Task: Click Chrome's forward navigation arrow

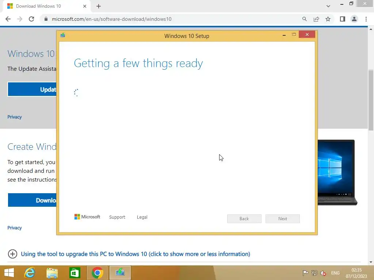Action: coord(20,19)
